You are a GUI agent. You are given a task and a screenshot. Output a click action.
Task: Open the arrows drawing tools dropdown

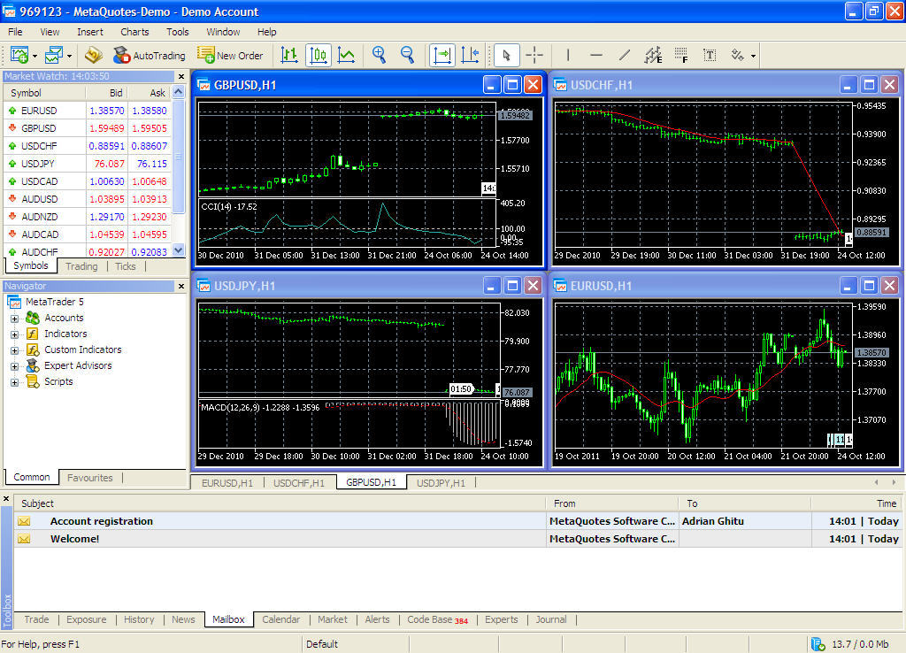(x=754, y=55)
